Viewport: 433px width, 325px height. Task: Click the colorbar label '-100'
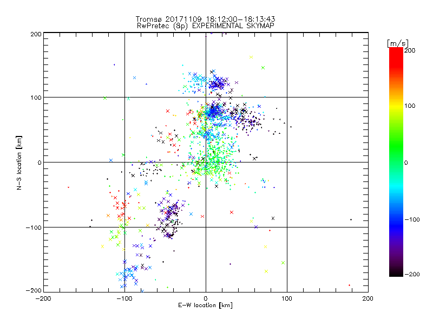(x=412, y=219)
